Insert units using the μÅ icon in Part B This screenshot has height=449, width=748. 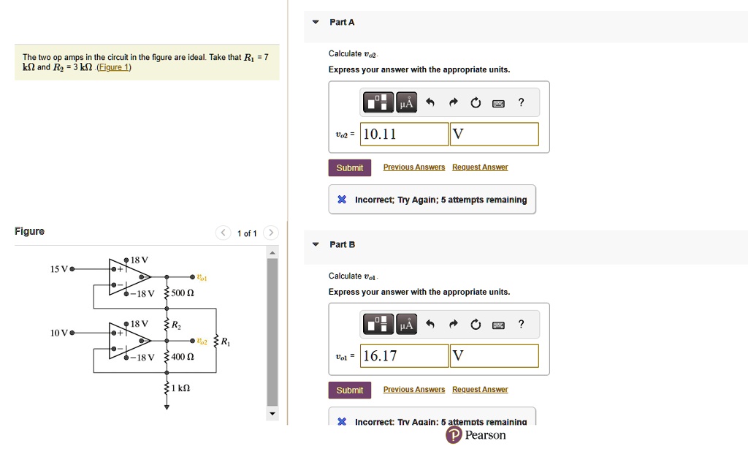point(406,324)
